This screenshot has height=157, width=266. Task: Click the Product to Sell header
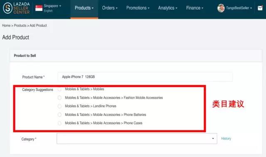click(x=25, y=56)
